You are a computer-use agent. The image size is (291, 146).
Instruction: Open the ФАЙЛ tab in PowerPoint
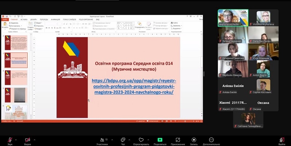click(x=5, y=20)
